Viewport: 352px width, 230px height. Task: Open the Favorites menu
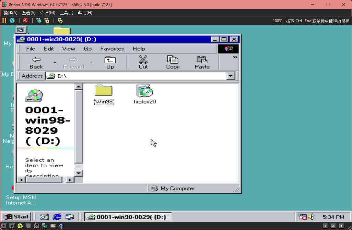tap(112, 49)
